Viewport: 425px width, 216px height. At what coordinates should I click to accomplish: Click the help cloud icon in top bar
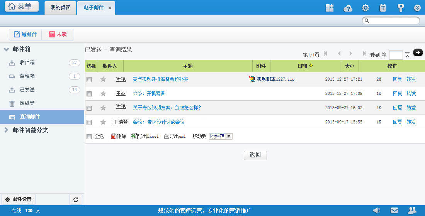(x=348, y=8)
